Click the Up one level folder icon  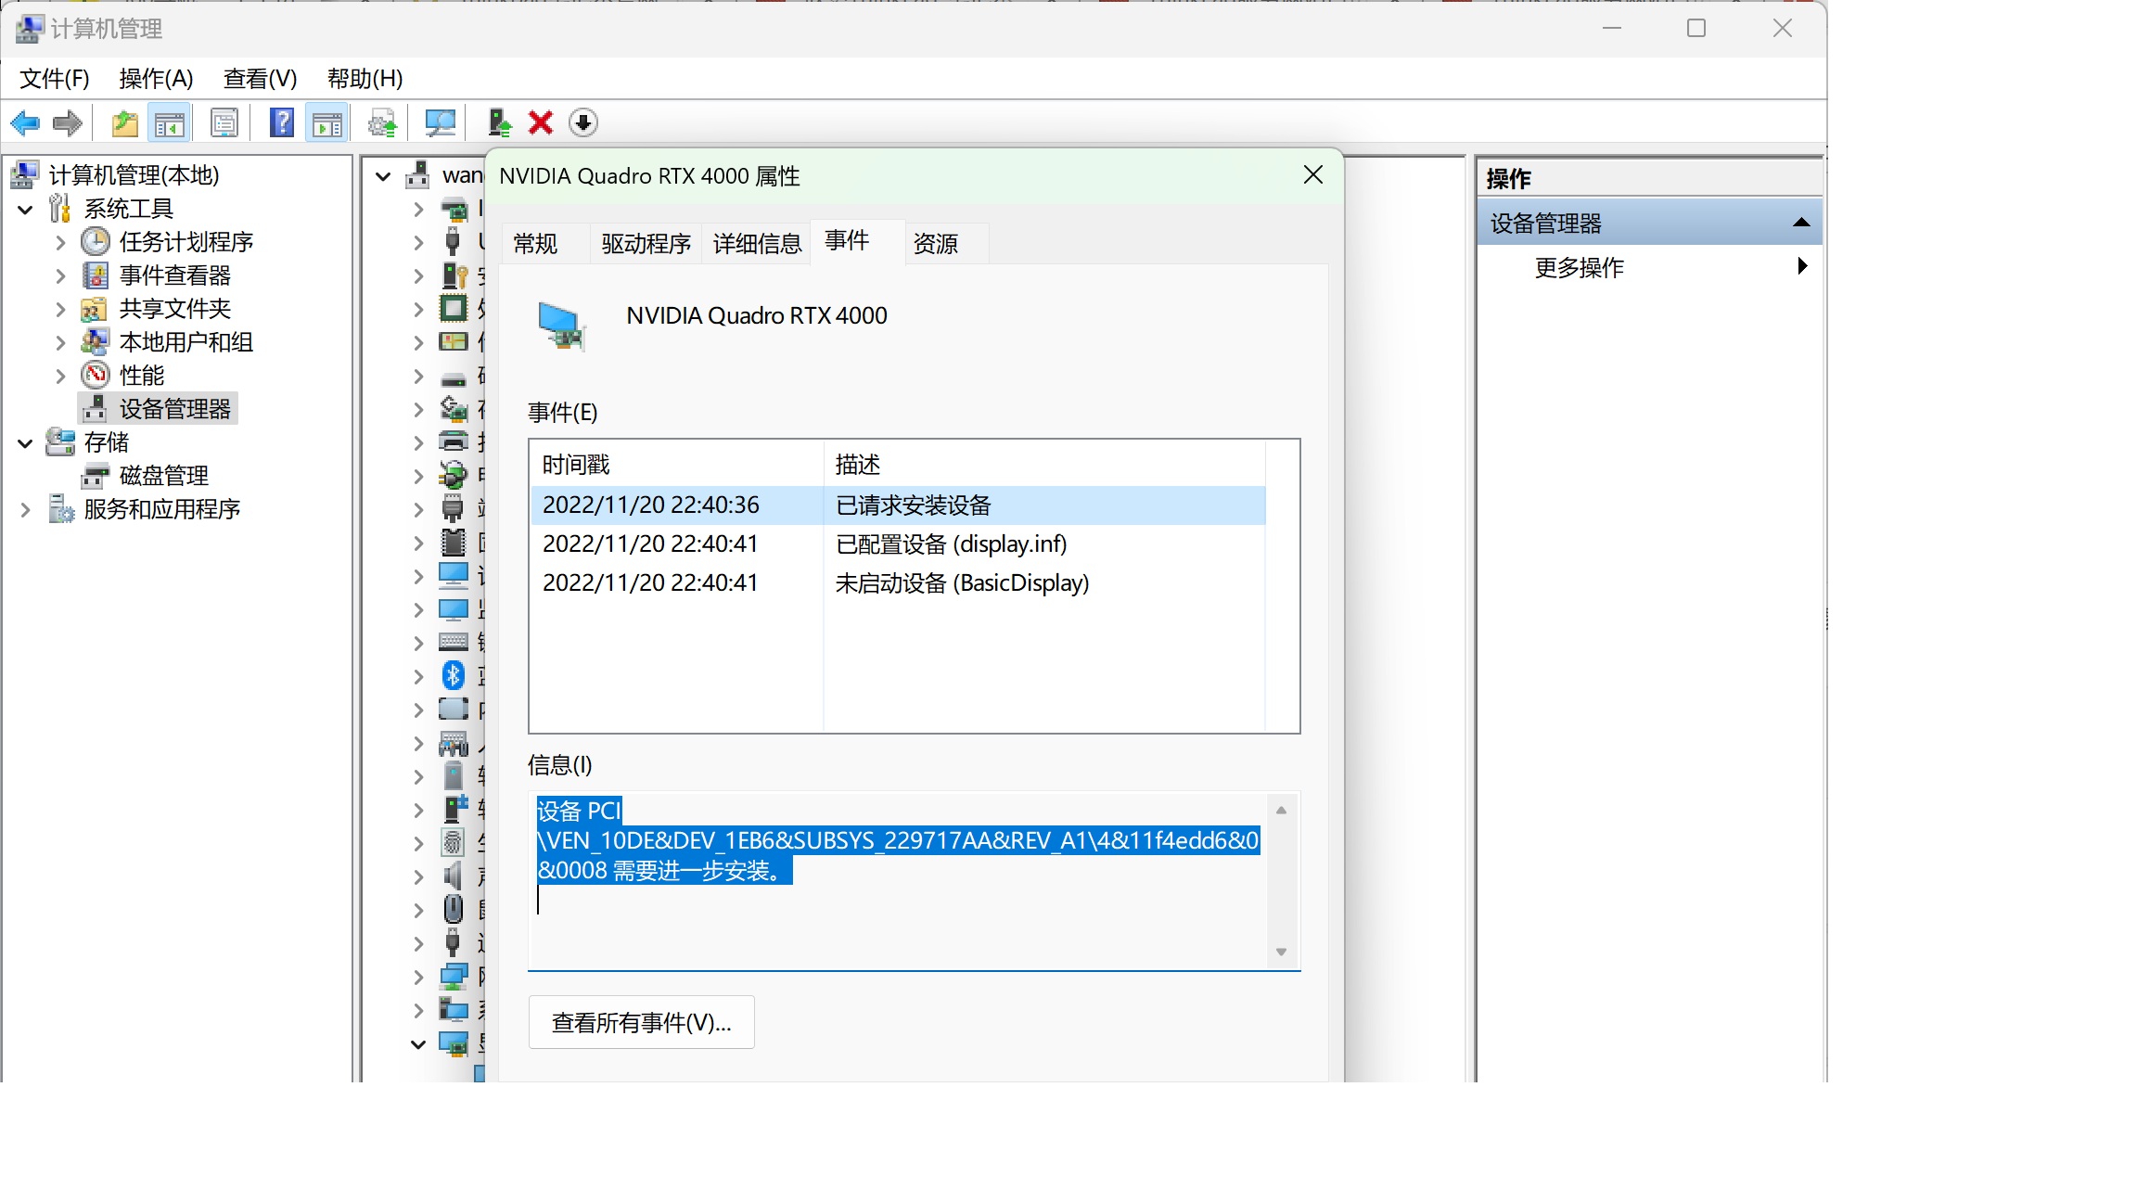124,123
